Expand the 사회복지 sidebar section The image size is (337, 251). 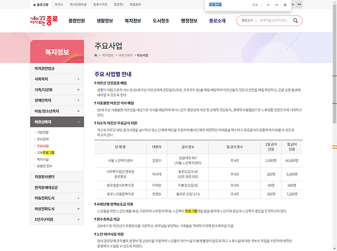tap(78, 79)
